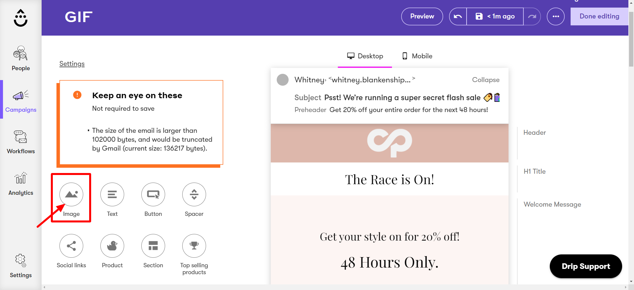Add a Product block
This screenshot has height=290, width=634.
(x=112, y=246)
